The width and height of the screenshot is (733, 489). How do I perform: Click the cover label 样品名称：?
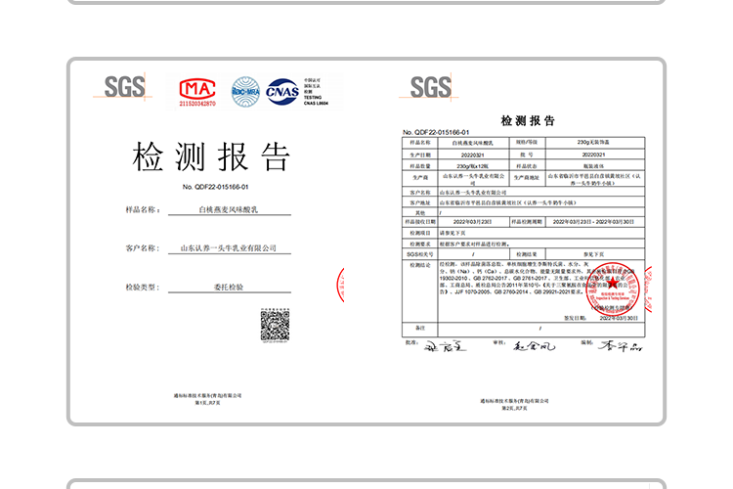tap(143, 209)
